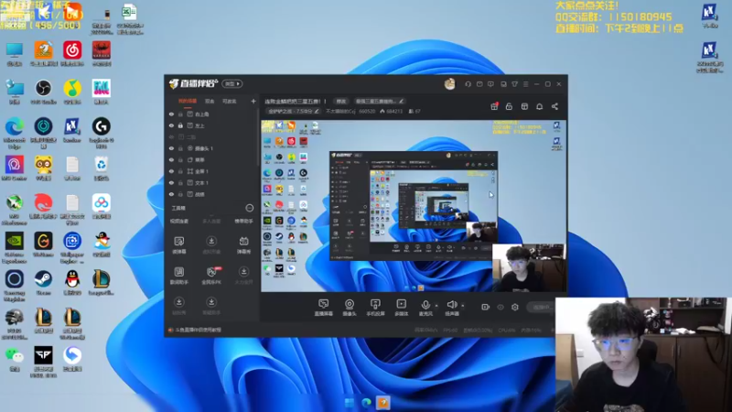This screenshot has height=412, width=732.
Task: Open the 歌词助手 lyrics tool
Action: click(178, 276)
